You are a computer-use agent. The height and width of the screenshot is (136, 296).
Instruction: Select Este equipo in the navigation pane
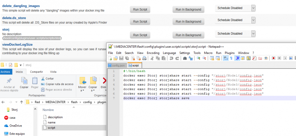15,134
